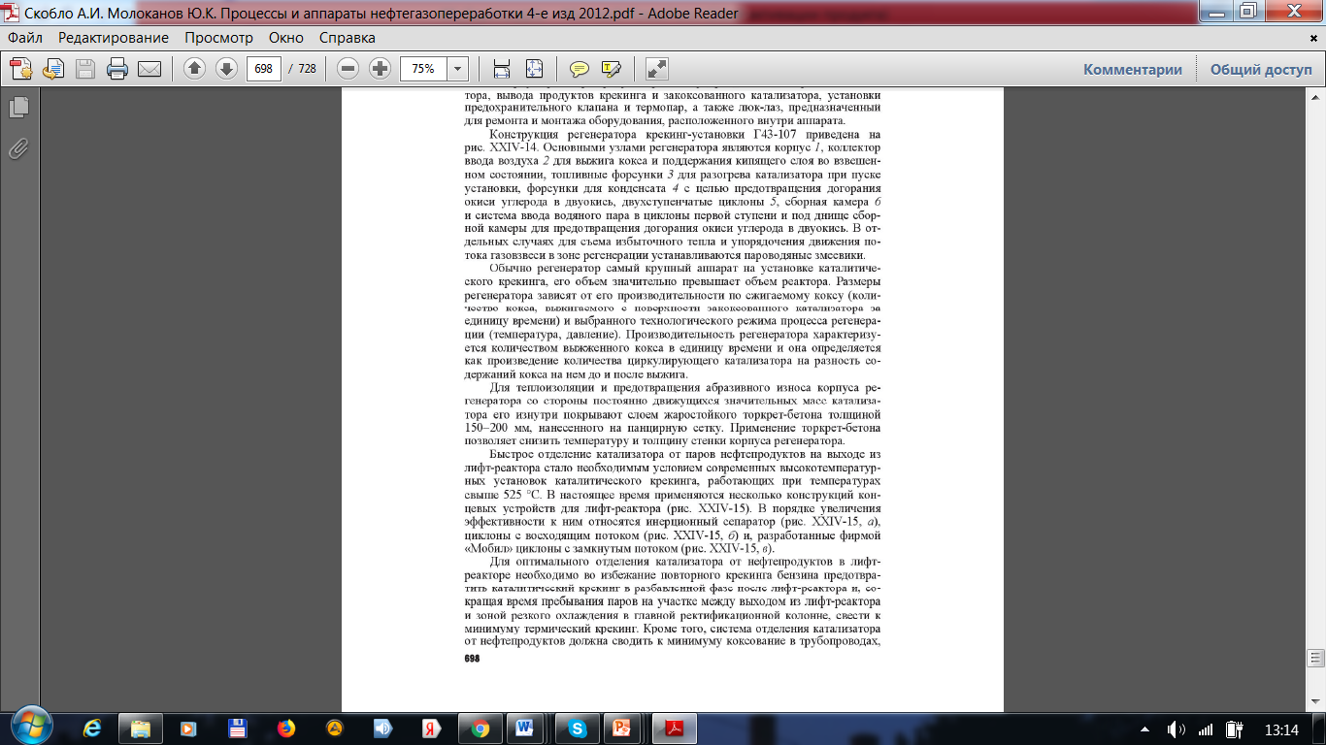Go to previous page arrow
The image size is (1326, 745).
coord(194,69)
